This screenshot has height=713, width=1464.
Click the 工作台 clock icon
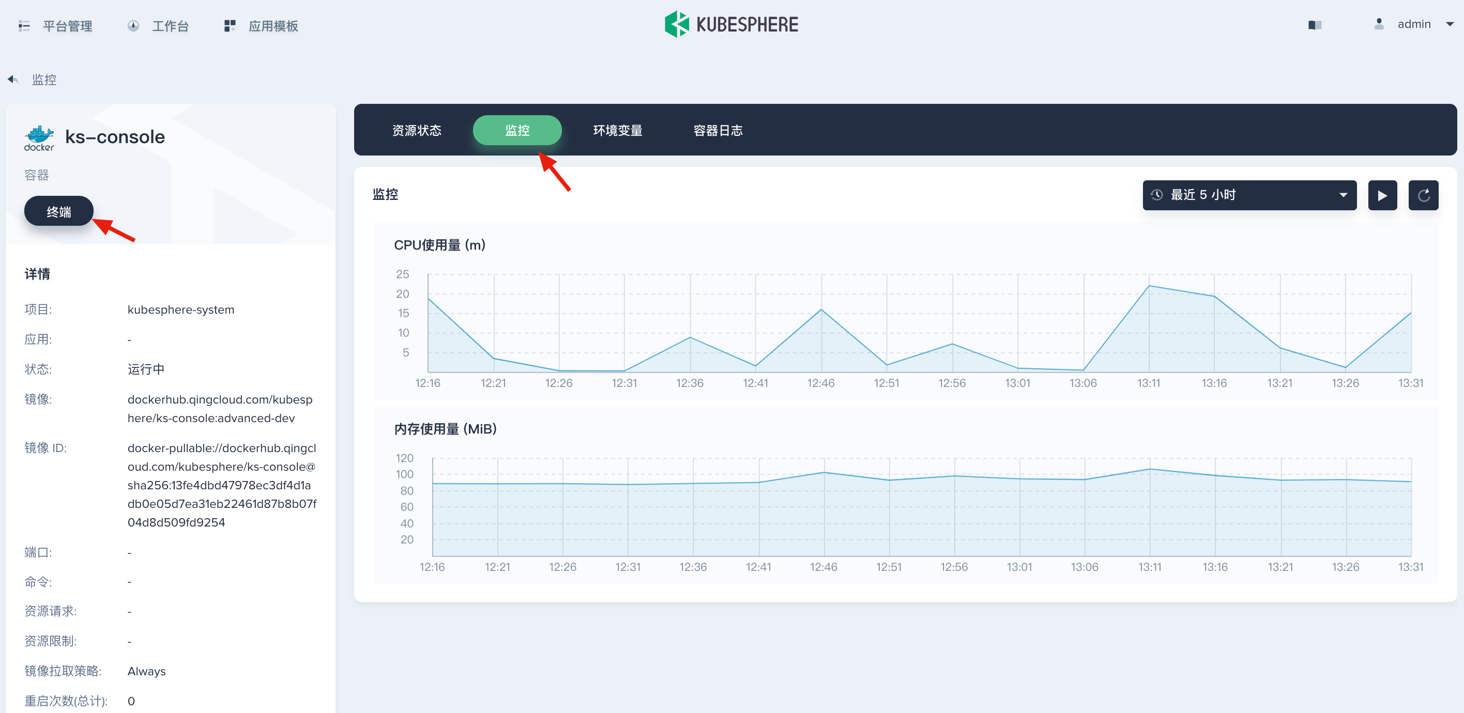(x=133, y=25)
